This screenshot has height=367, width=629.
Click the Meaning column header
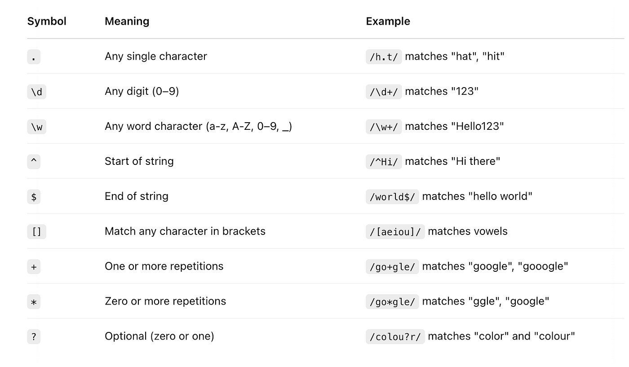[x=127, y=21]
